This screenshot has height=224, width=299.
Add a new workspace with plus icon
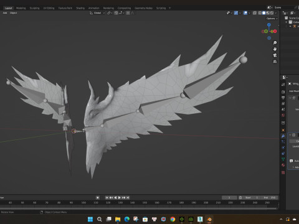click(x=170, y=8)
